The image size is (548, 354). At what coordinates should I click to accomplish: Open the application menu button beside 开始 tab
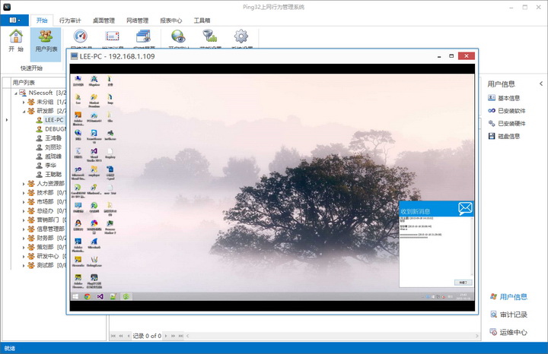(x=14, y=21)
